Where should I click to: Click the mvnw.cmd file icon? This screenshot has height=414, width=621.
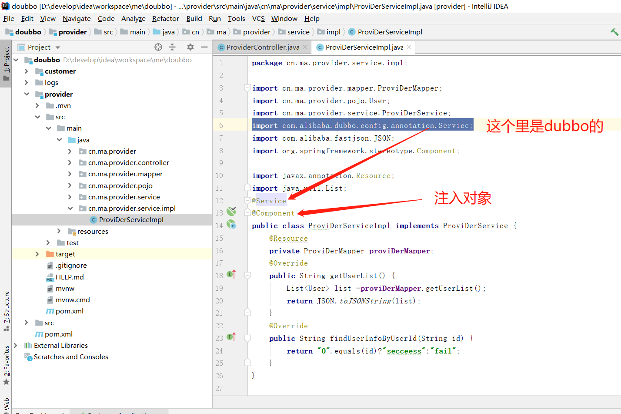click(50, 300)
